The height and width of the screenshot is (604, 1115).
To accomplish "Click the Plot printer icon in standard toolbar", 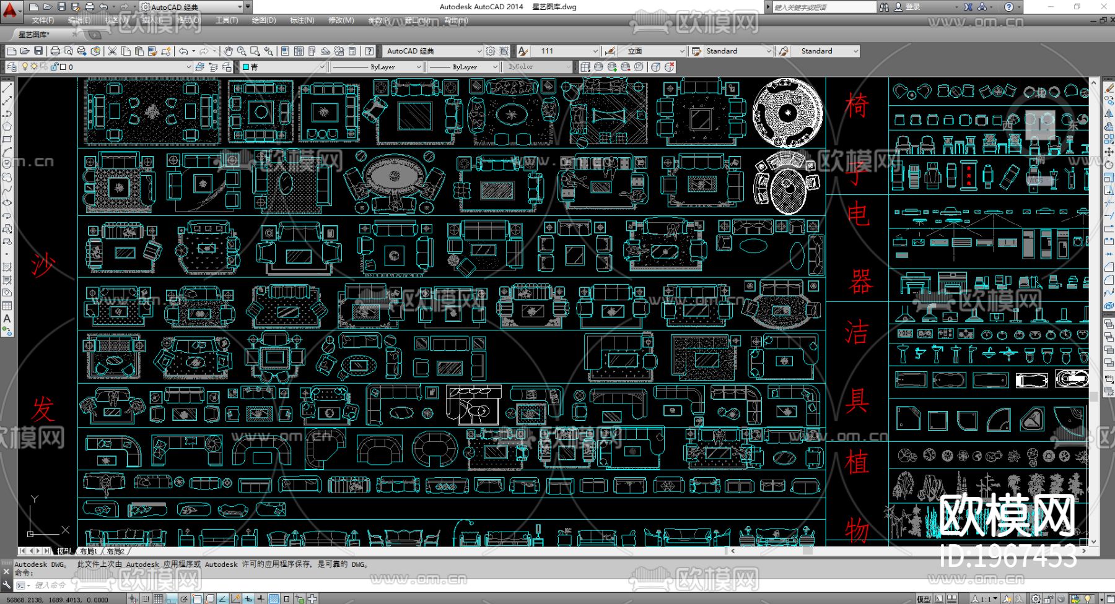I will click(x=55, y=51).
